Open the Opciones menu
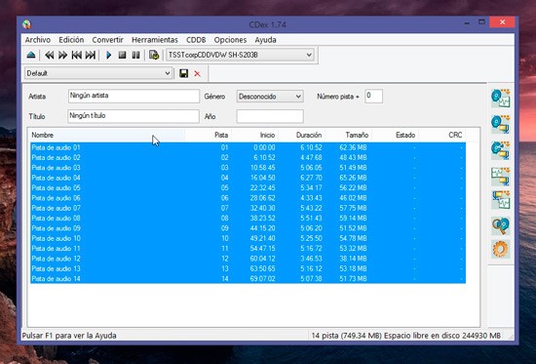 pos(230,40)
